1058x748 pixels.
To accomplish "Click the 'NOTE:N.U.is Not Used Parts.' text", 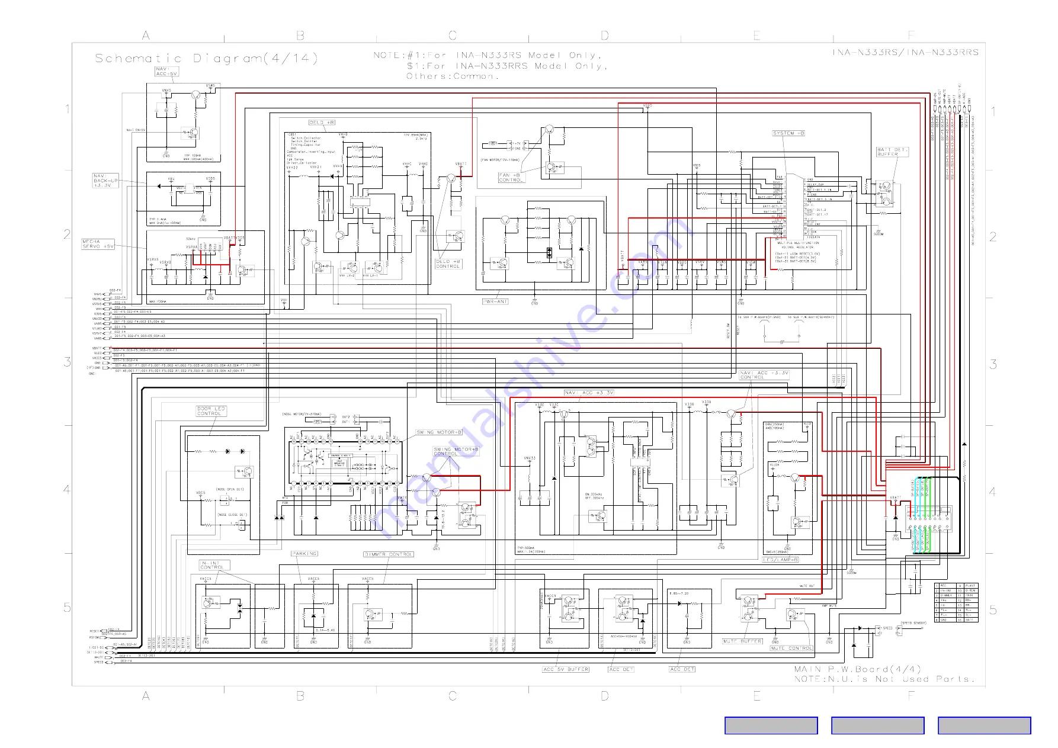I will [x=884, y=679].
